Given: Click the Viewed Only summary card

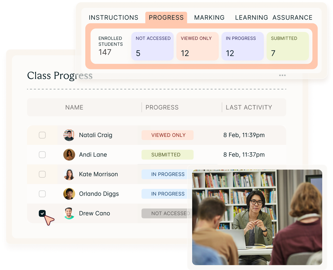Looking at the screenshot, I should pyautogui.click(x=197, y=46).
